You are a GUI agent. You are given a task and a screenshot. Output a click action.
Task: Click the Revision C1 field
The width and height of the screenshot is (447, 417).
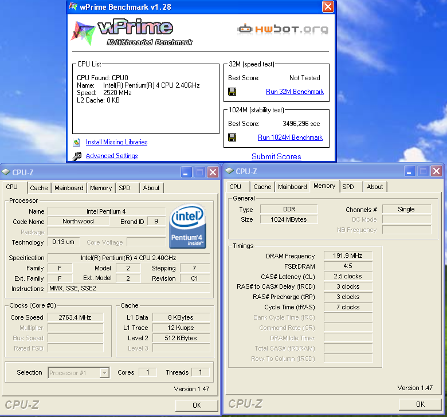click(195, 278)
